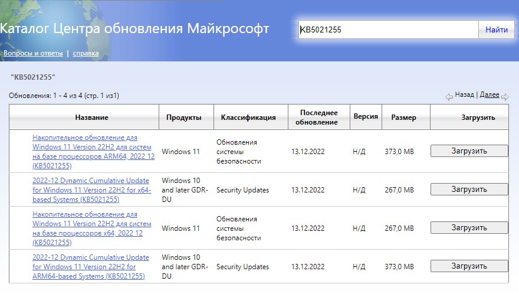Image resolution: width=519 pixels, height=294 pixels.
Task: Open the Накопительное обновление ARM64 KB5021255 link
Action: pyautogui.click(x=93, y=152)
